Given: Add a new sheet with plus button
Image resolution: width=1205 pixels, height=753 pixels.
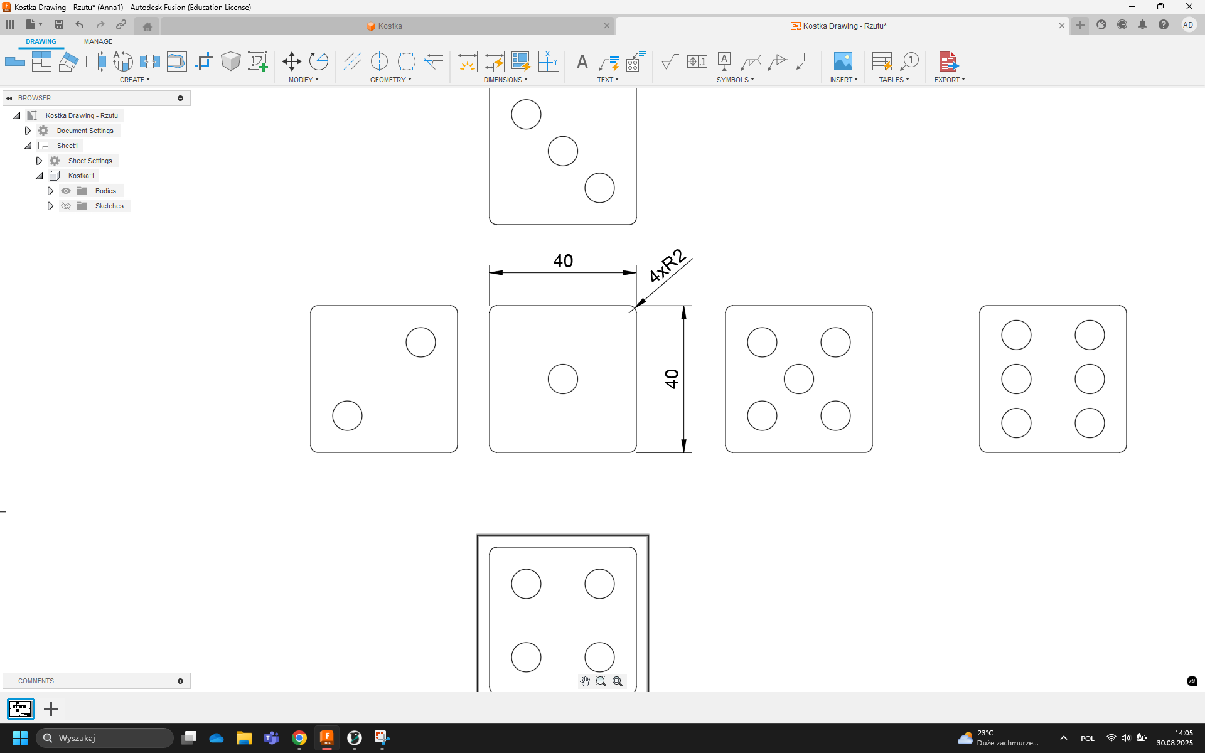Looking at the screenshot, I should [51, 709].
